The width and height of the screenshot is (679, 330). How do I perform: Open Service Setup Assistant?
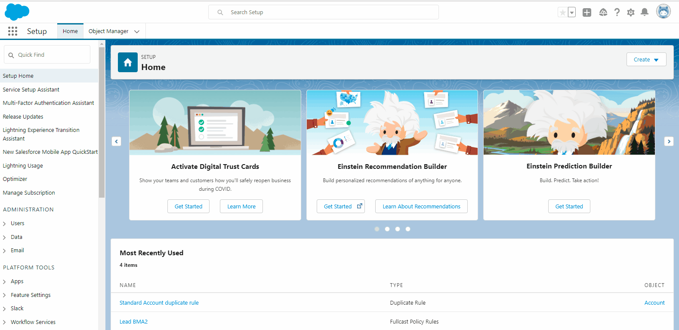point(31,89)
